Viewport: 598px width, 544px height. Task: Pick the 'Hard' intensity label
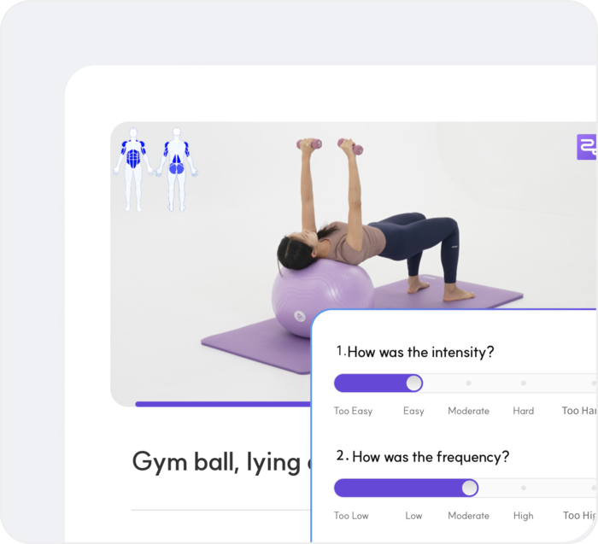(523, 411)
